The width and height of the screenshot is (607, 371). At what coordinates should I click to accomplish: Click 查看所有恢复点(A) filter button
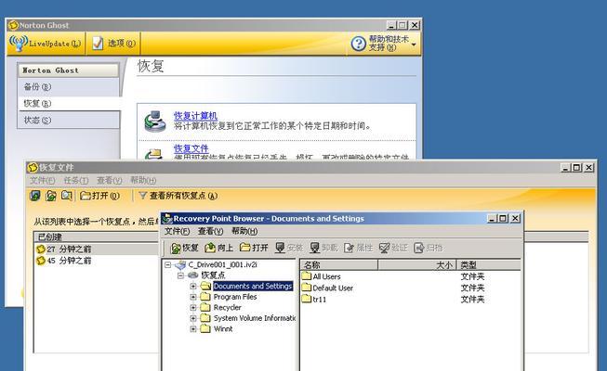[178, 196]
